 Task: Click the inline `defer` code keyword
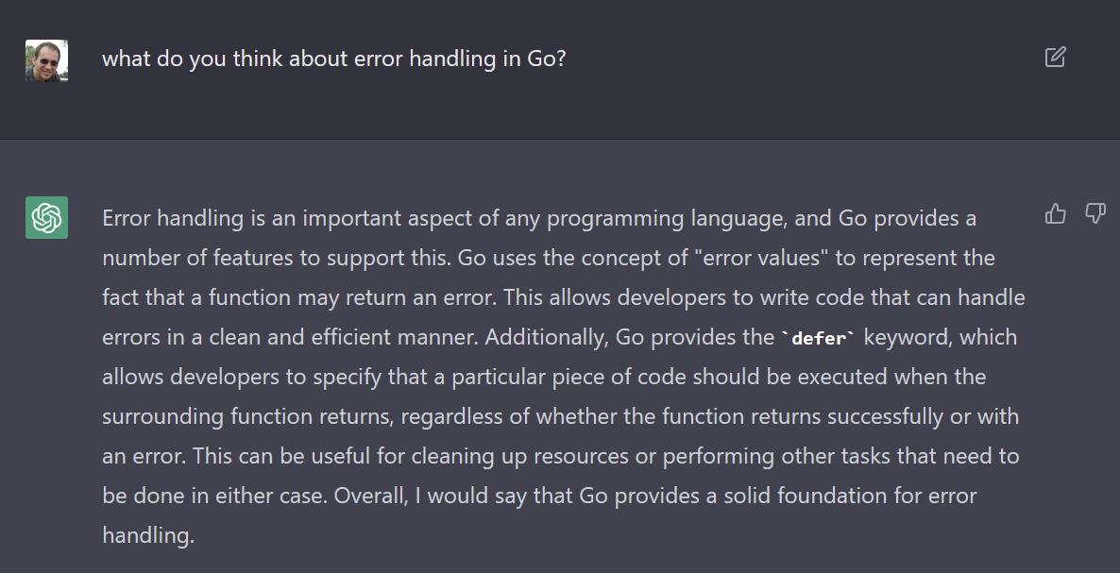pyautogui.click(x=819, y=338)
